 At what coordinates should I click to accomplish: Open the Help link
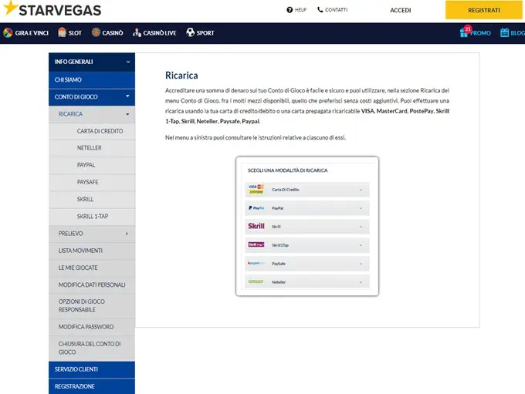coord(296,10)
